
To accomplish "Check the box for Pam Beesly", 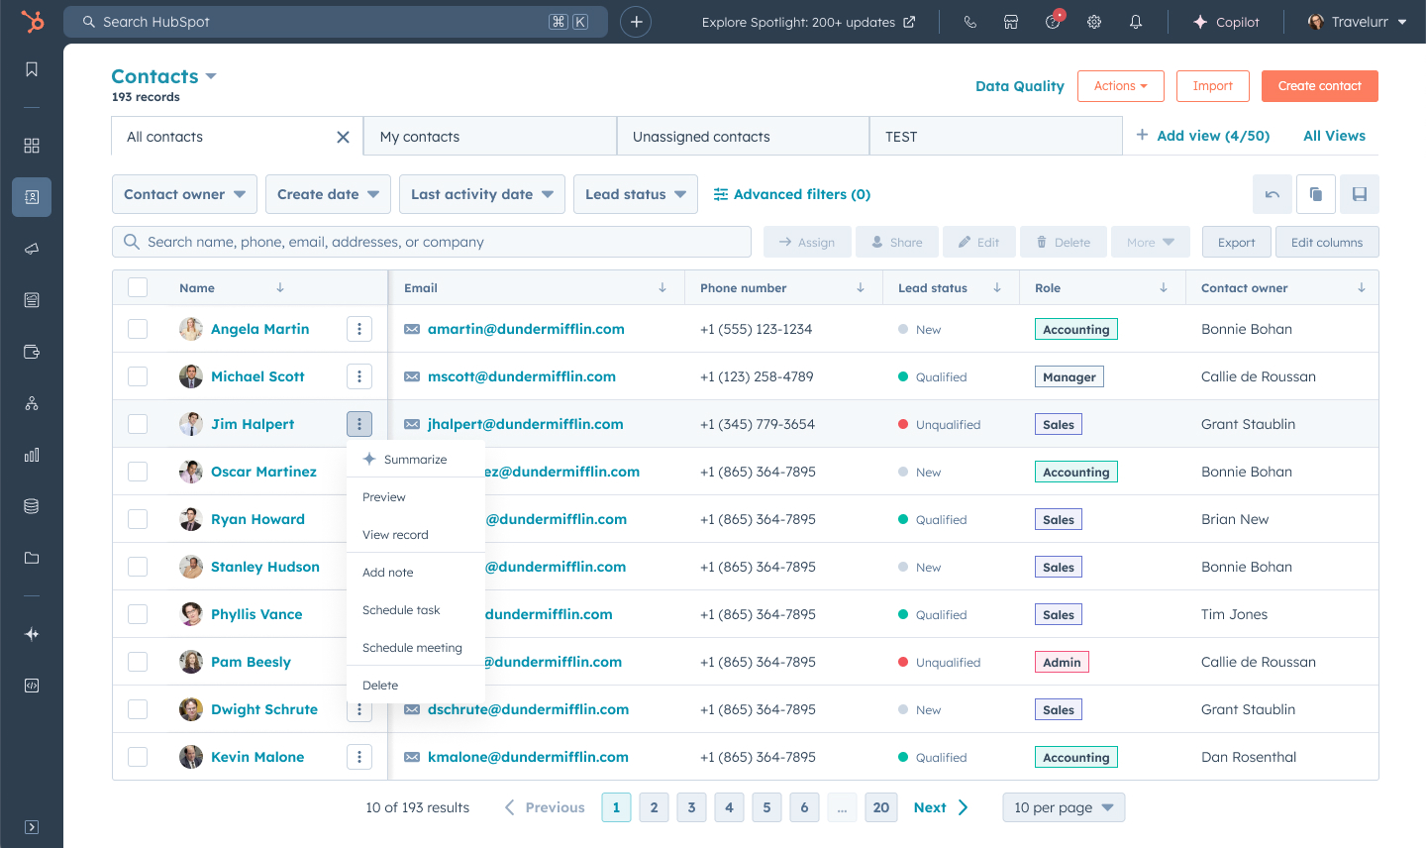I will 138,662.
